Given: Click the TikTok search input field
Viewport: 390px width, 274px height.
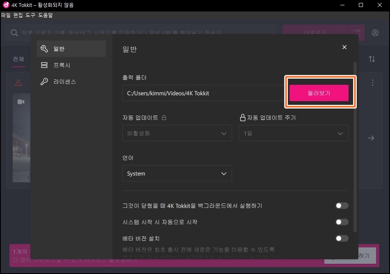Looking at the screenshot, I should 141,32.
